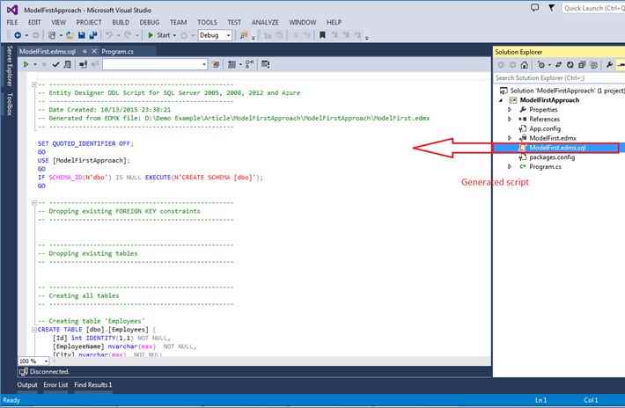Screen dimensions: 625x408
Task: Open the Execute dropdown arrow in the SQL toolbar
Action: (x=35, y=64)
